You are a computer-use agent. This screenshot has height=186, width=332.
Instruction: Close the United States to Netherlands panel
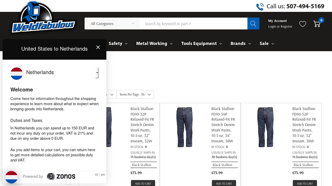click(98, 48)
